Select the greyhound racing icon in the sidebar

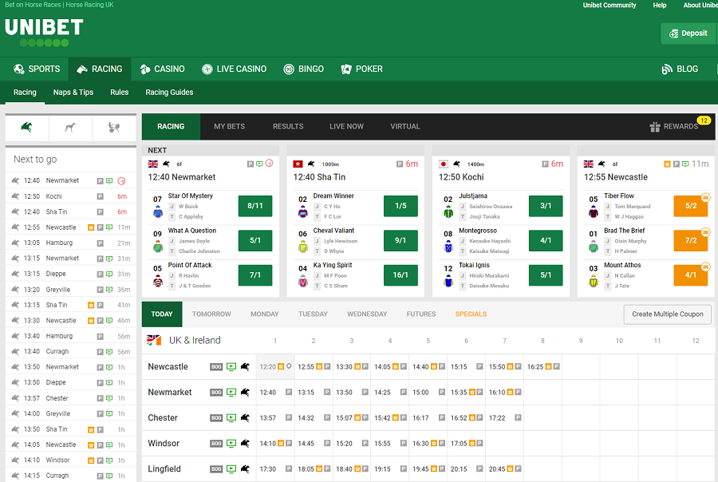(x=70, y=128)
